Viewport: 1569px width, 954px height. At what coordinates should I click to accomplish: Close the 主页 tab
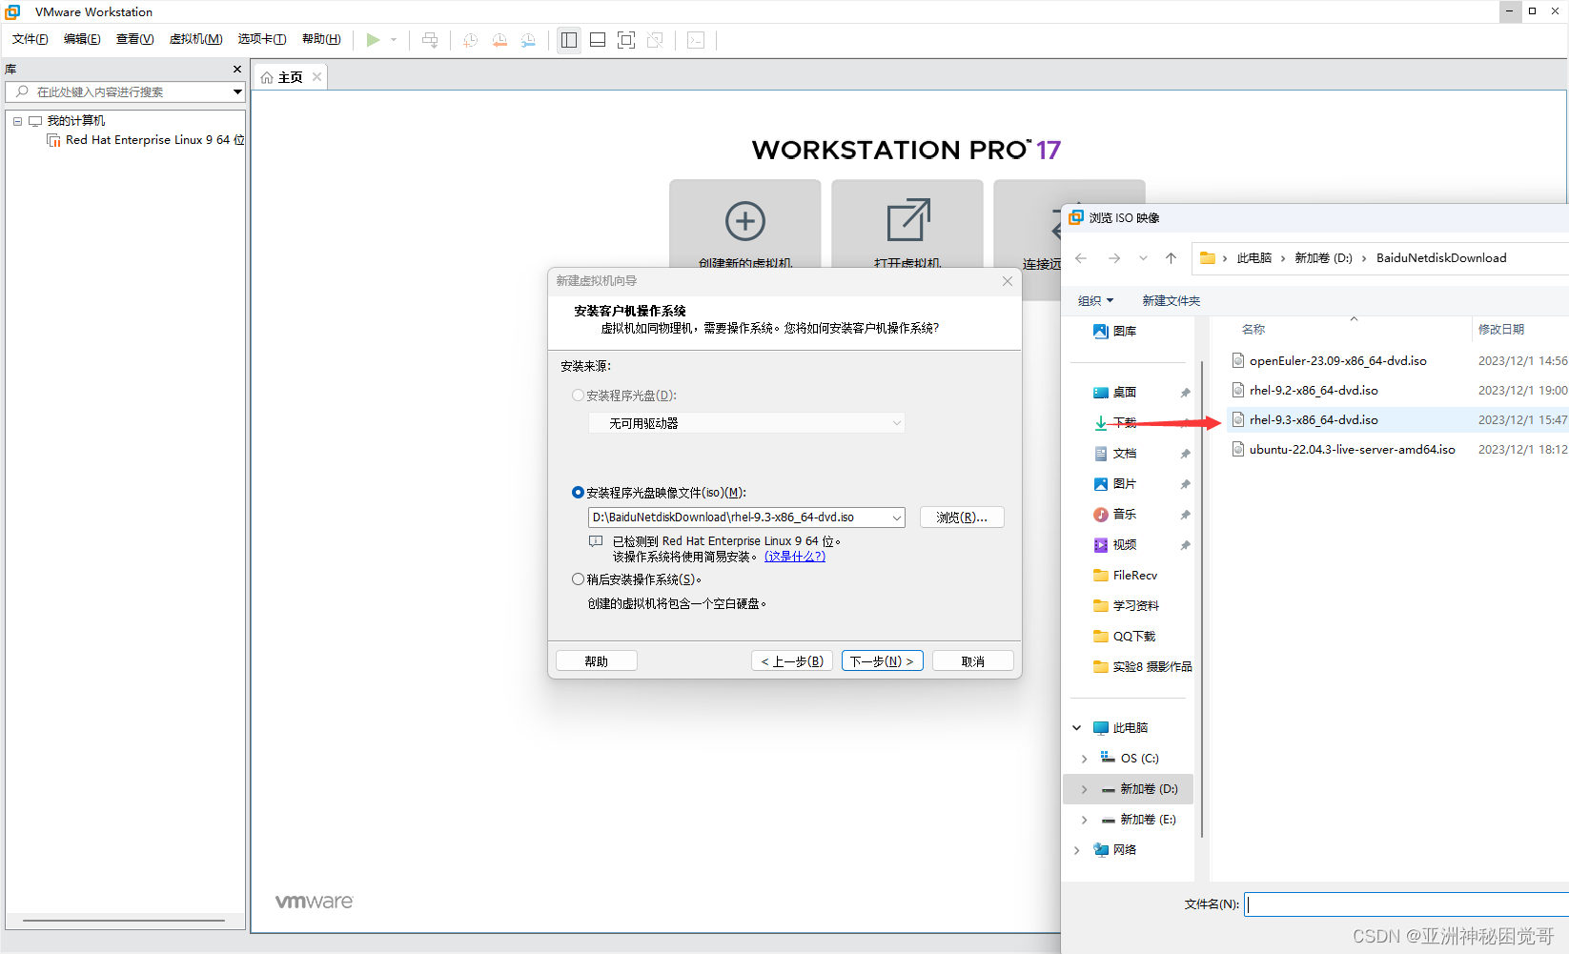point(317,77)
